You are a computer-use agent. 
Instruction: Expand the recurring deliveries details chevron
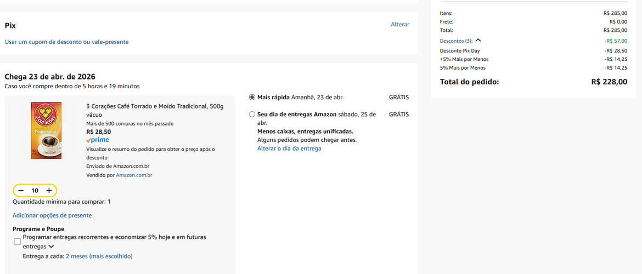click(51, 247)
